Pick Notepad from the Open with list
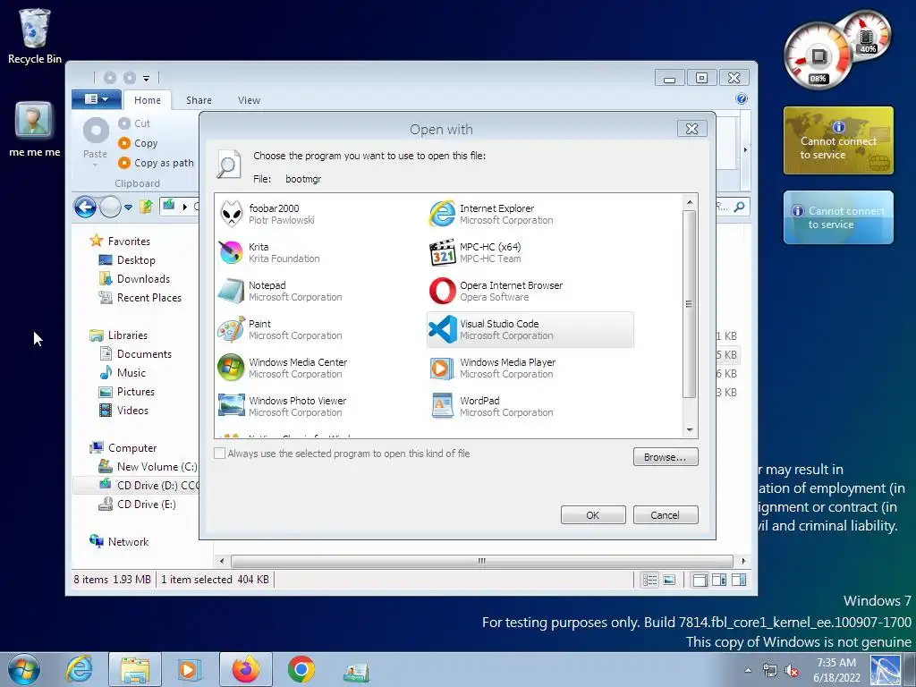Screen dimensions: 916x687 click(318, 291)
